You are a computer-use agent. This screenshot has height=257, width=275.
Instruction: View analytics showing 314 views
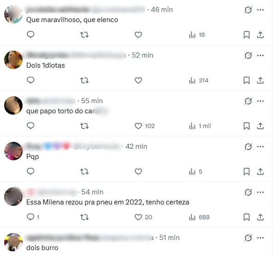(x=199, y=81)
